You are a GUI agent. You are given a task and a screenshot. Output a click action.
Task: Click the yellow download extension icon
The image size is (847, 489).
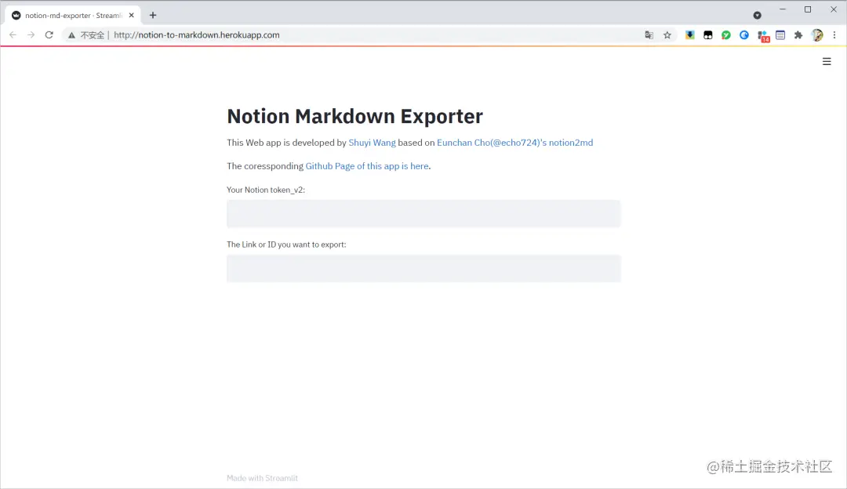[x=690, y=35]
